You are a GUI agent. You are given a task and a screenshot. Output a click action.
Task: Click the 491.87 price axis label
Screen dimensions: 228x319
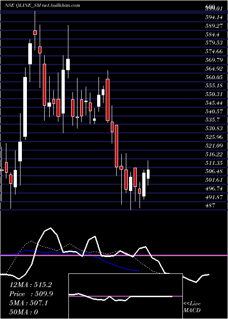(214, 197)
